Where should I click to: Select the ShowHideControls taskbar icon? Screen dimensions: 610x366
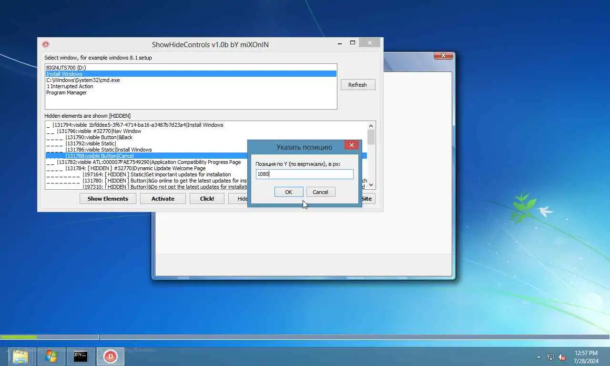click(x=111, y=356)
